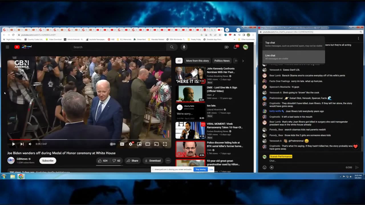
Task: Expand more filter chips with the arrow
Action: pyautogui.click(x=243, y=61)
